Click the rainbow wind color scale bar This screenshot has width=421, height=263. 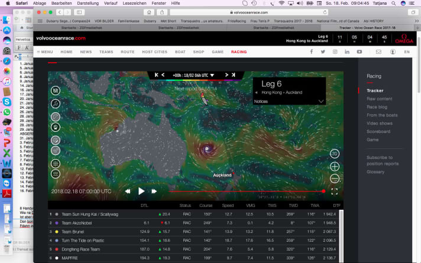click(x=196, y=80)
